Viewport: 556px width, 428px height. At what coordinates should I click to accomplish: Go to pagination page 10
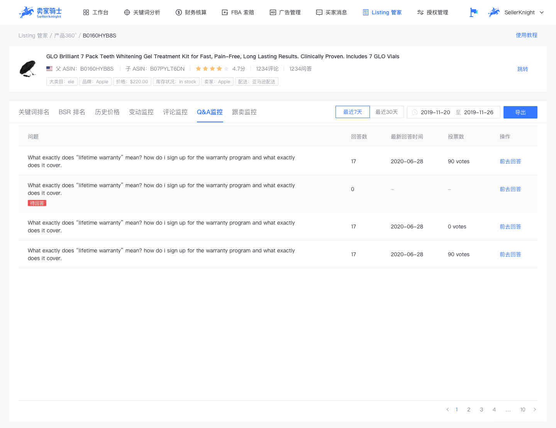pos(522,409)
